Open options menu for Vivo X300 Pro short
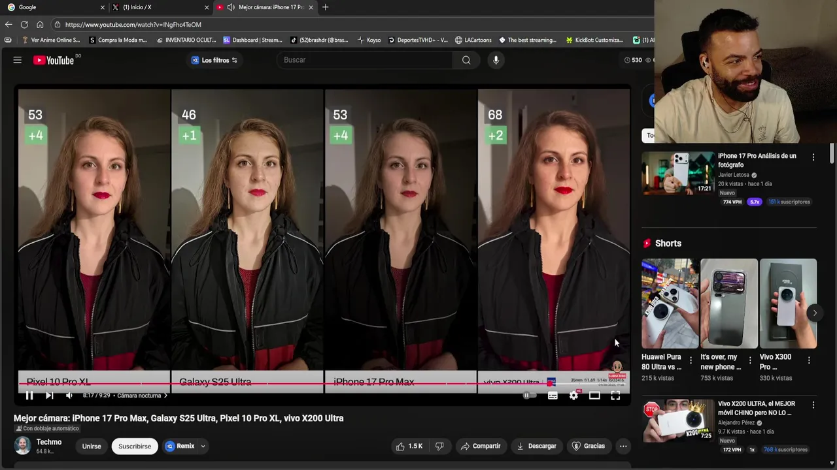 coord(809,360)
